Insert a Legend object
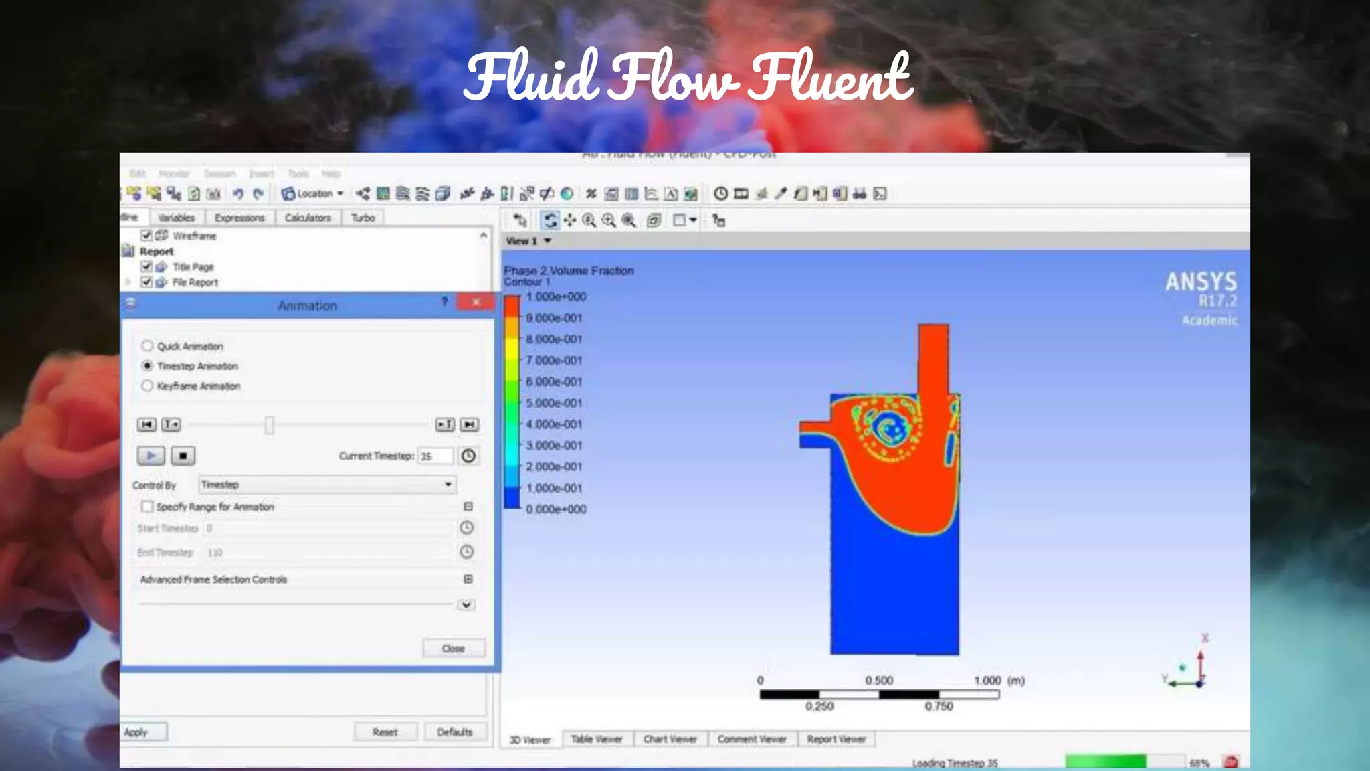Viewport: 1370px width, 771px height. tap(507, 194)
